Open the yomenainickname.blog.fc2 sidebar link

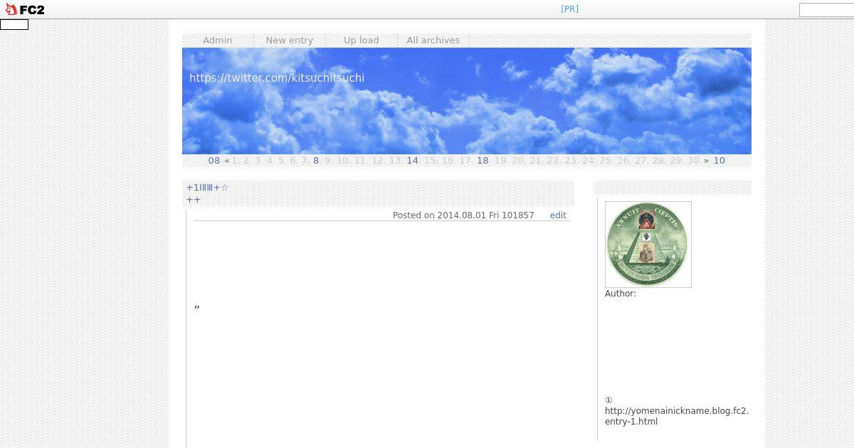coord(677,416)
